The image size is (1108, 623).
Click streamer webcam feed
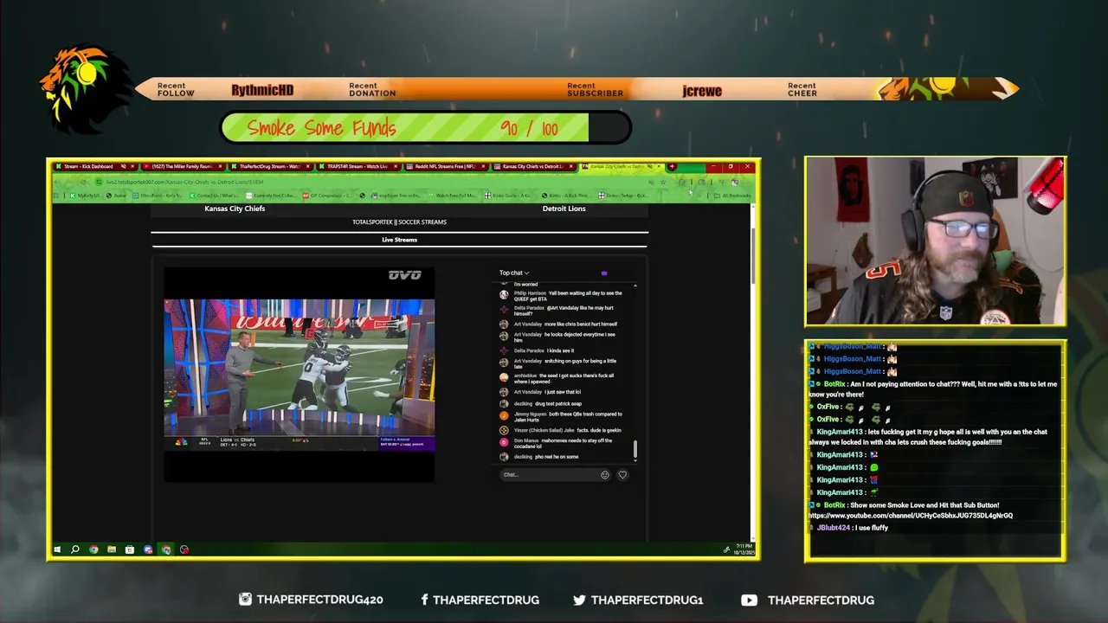pos(935,241)
